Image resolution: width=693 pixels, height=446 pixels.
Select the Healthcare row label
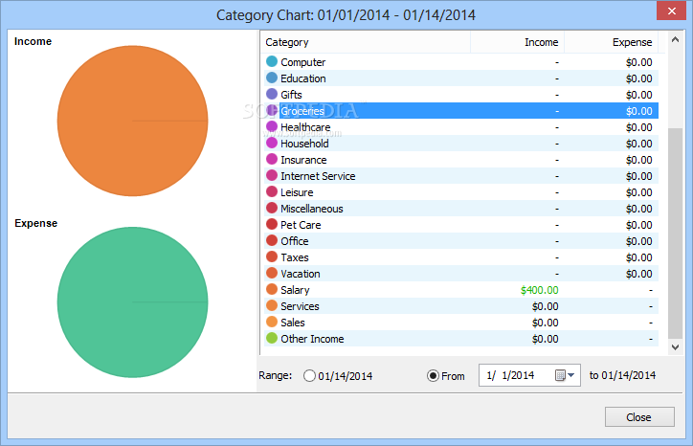pyautogui.click(x=305, y=127)
